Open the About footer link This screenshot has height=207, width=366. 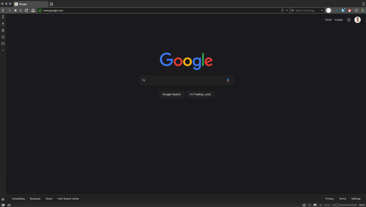[49, 199]
